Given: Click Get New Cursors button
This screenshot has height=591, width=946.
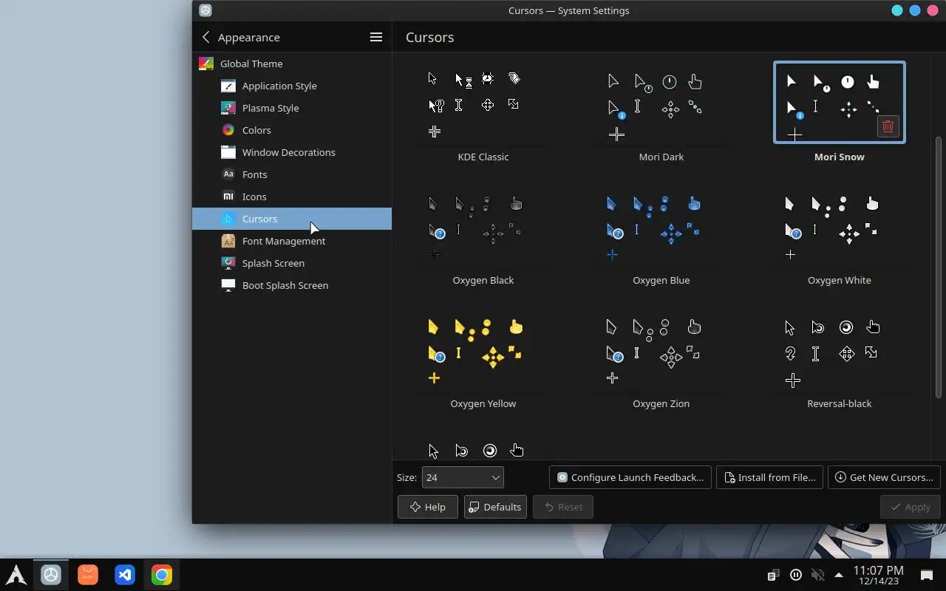Looking at the screenshot, I should pos(885,477).
